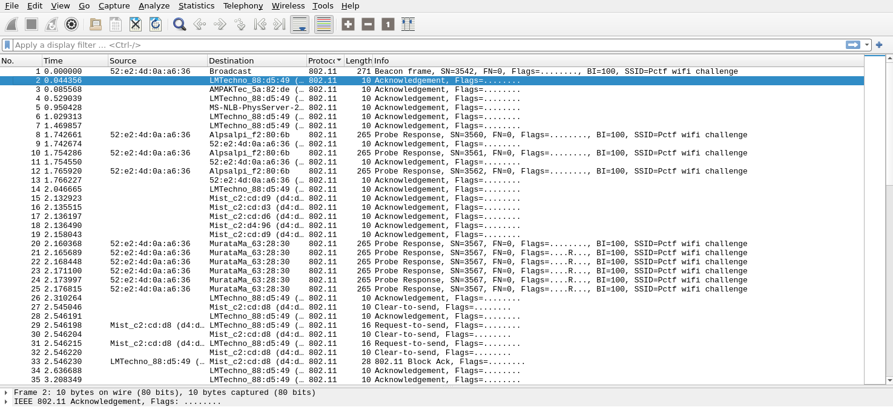Sort by the No. column header
The image size is (893, 410).
(x=21, y=60)
